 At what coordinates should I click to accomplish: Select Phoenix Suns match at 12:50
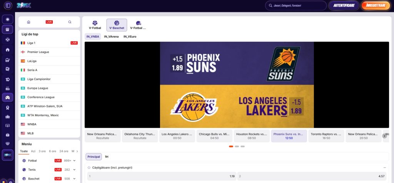tap(289, 136)
